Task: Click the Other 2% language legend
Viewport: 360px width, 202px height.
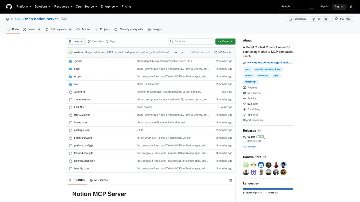Action: coord(271,193)
